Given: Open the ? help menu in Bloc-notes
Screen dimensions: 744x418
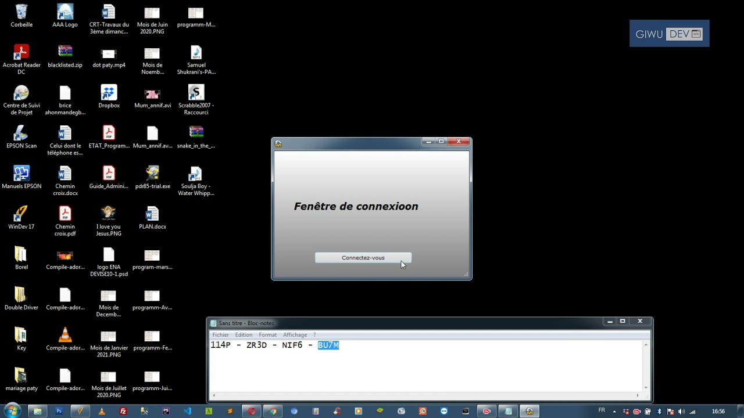Looking at the screenshot, I should (314, 335).
